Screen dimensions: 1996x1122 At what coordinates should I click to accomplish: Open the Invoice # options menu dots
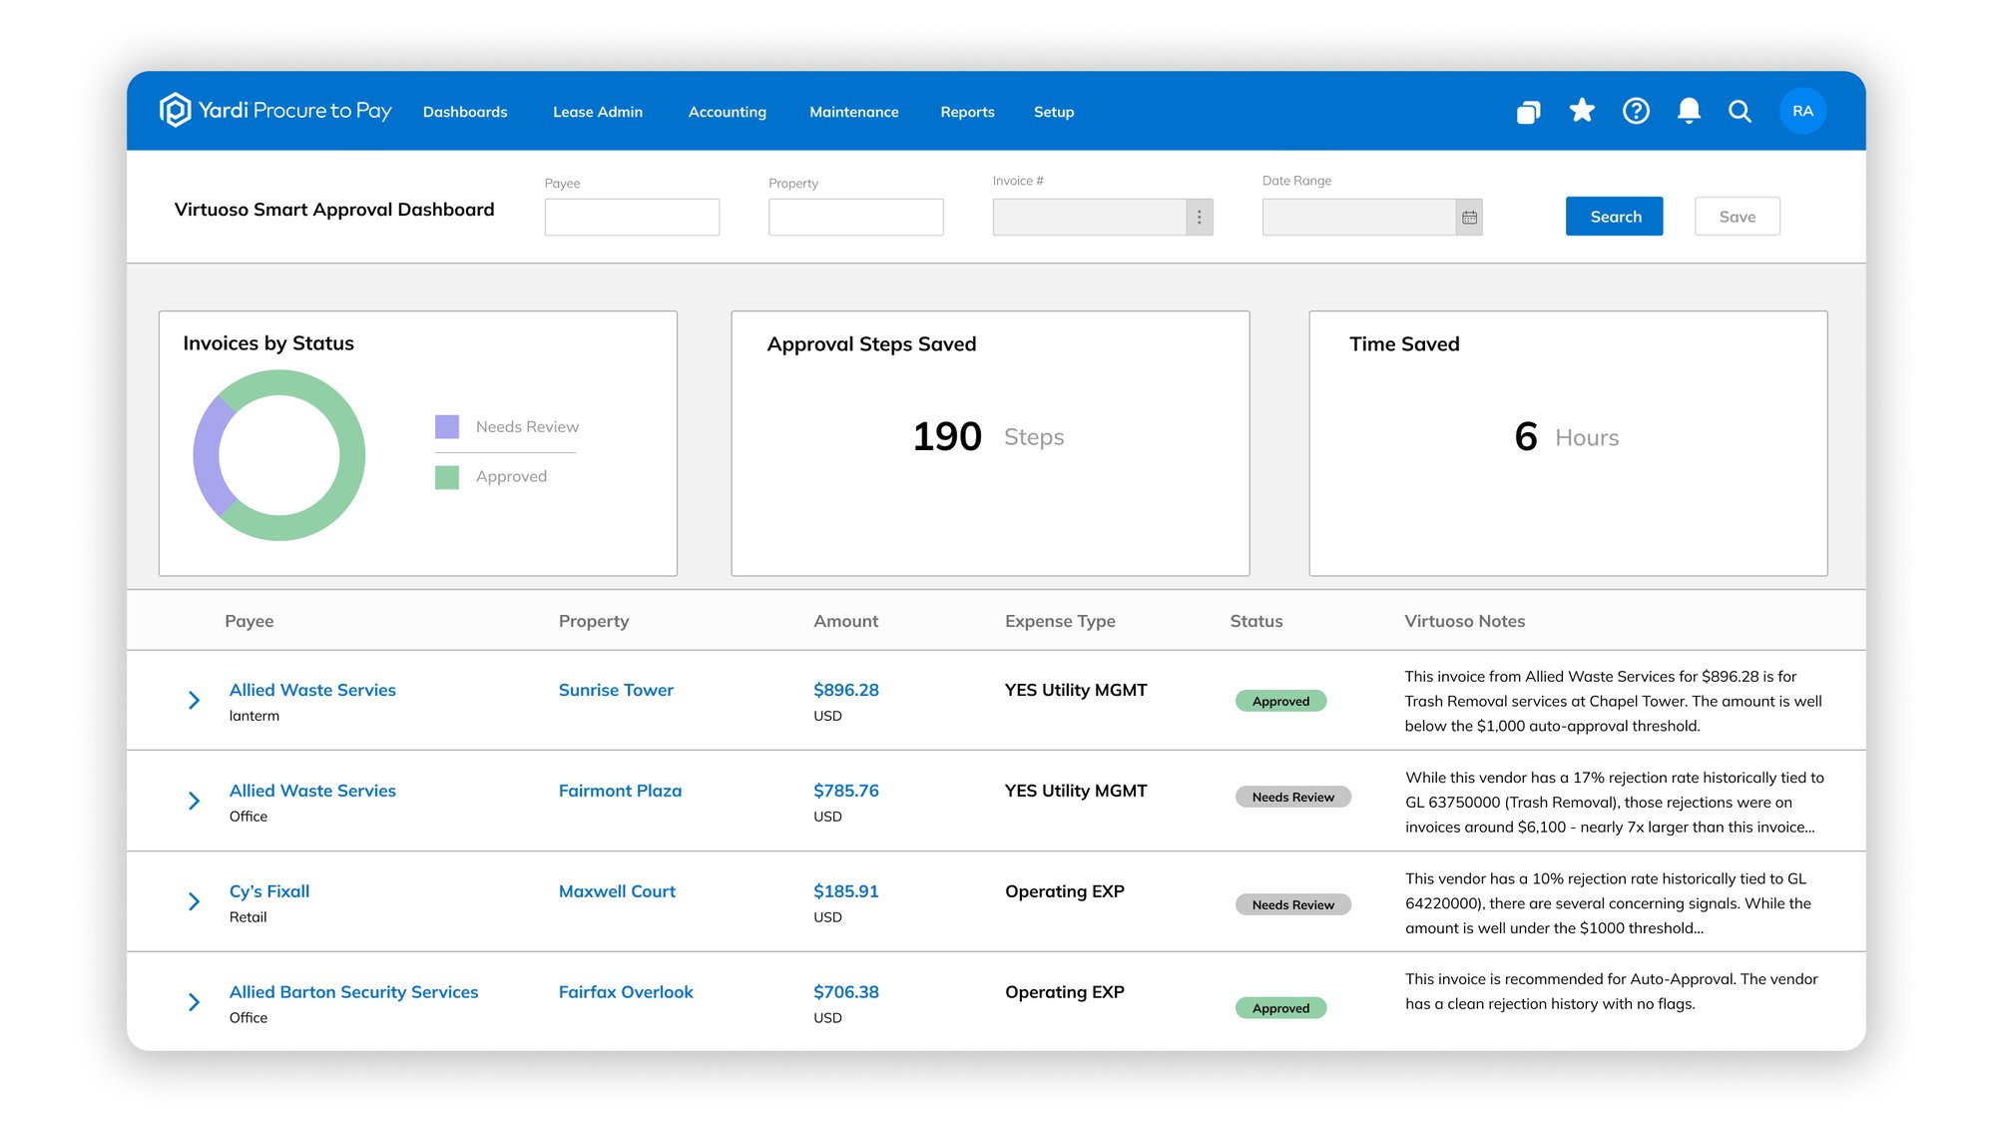[1200, 218]
